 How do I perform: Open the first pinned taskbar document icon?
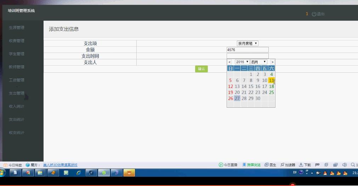[16, 173]
